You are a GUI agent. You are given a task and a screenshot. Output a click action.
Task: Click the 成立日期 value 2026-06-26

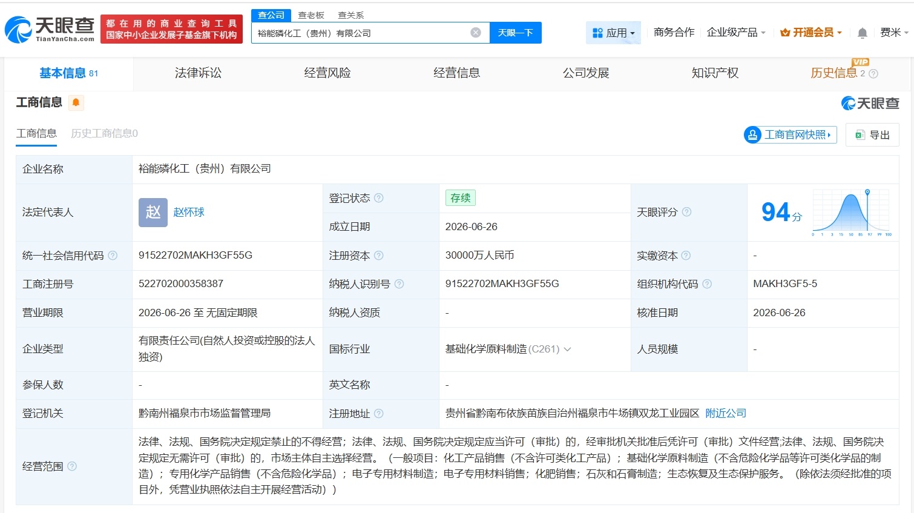tap(472, 227)
